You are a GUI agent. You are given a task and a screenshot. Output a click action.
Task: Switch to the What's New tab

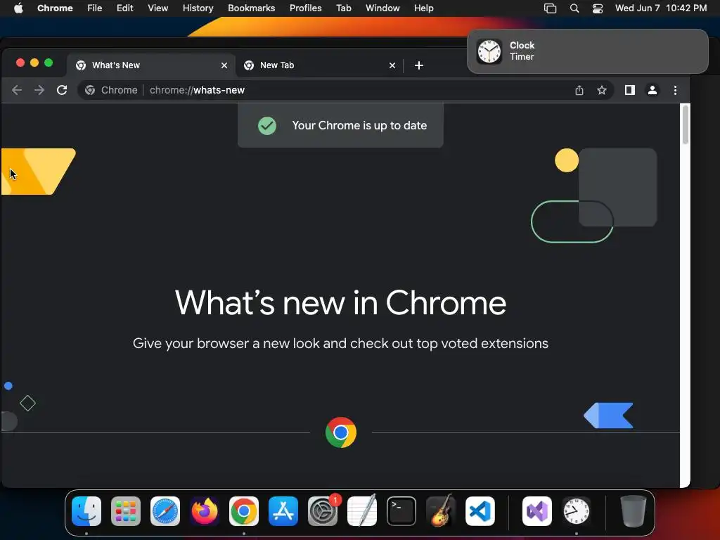tap(151, 65)
